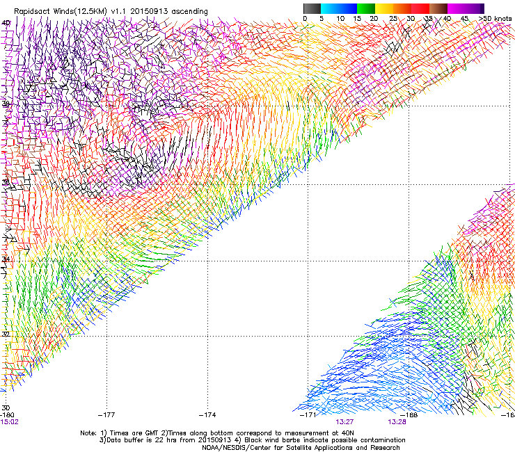This screenshot has width=515, height=452.
Task: Click the latitude label '40'
Action: click(x=6, y=23)
